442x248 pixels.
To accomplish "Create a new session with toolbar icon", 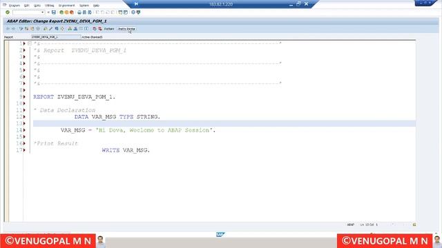I will click(x=120, y=12).
